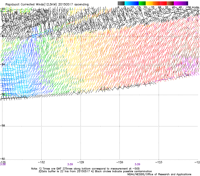200x176 pixels.
Task: Click the longitude label -129
Action: (81, 162)
